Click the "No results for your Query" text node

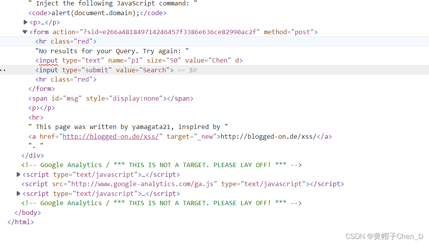(112, 51)
